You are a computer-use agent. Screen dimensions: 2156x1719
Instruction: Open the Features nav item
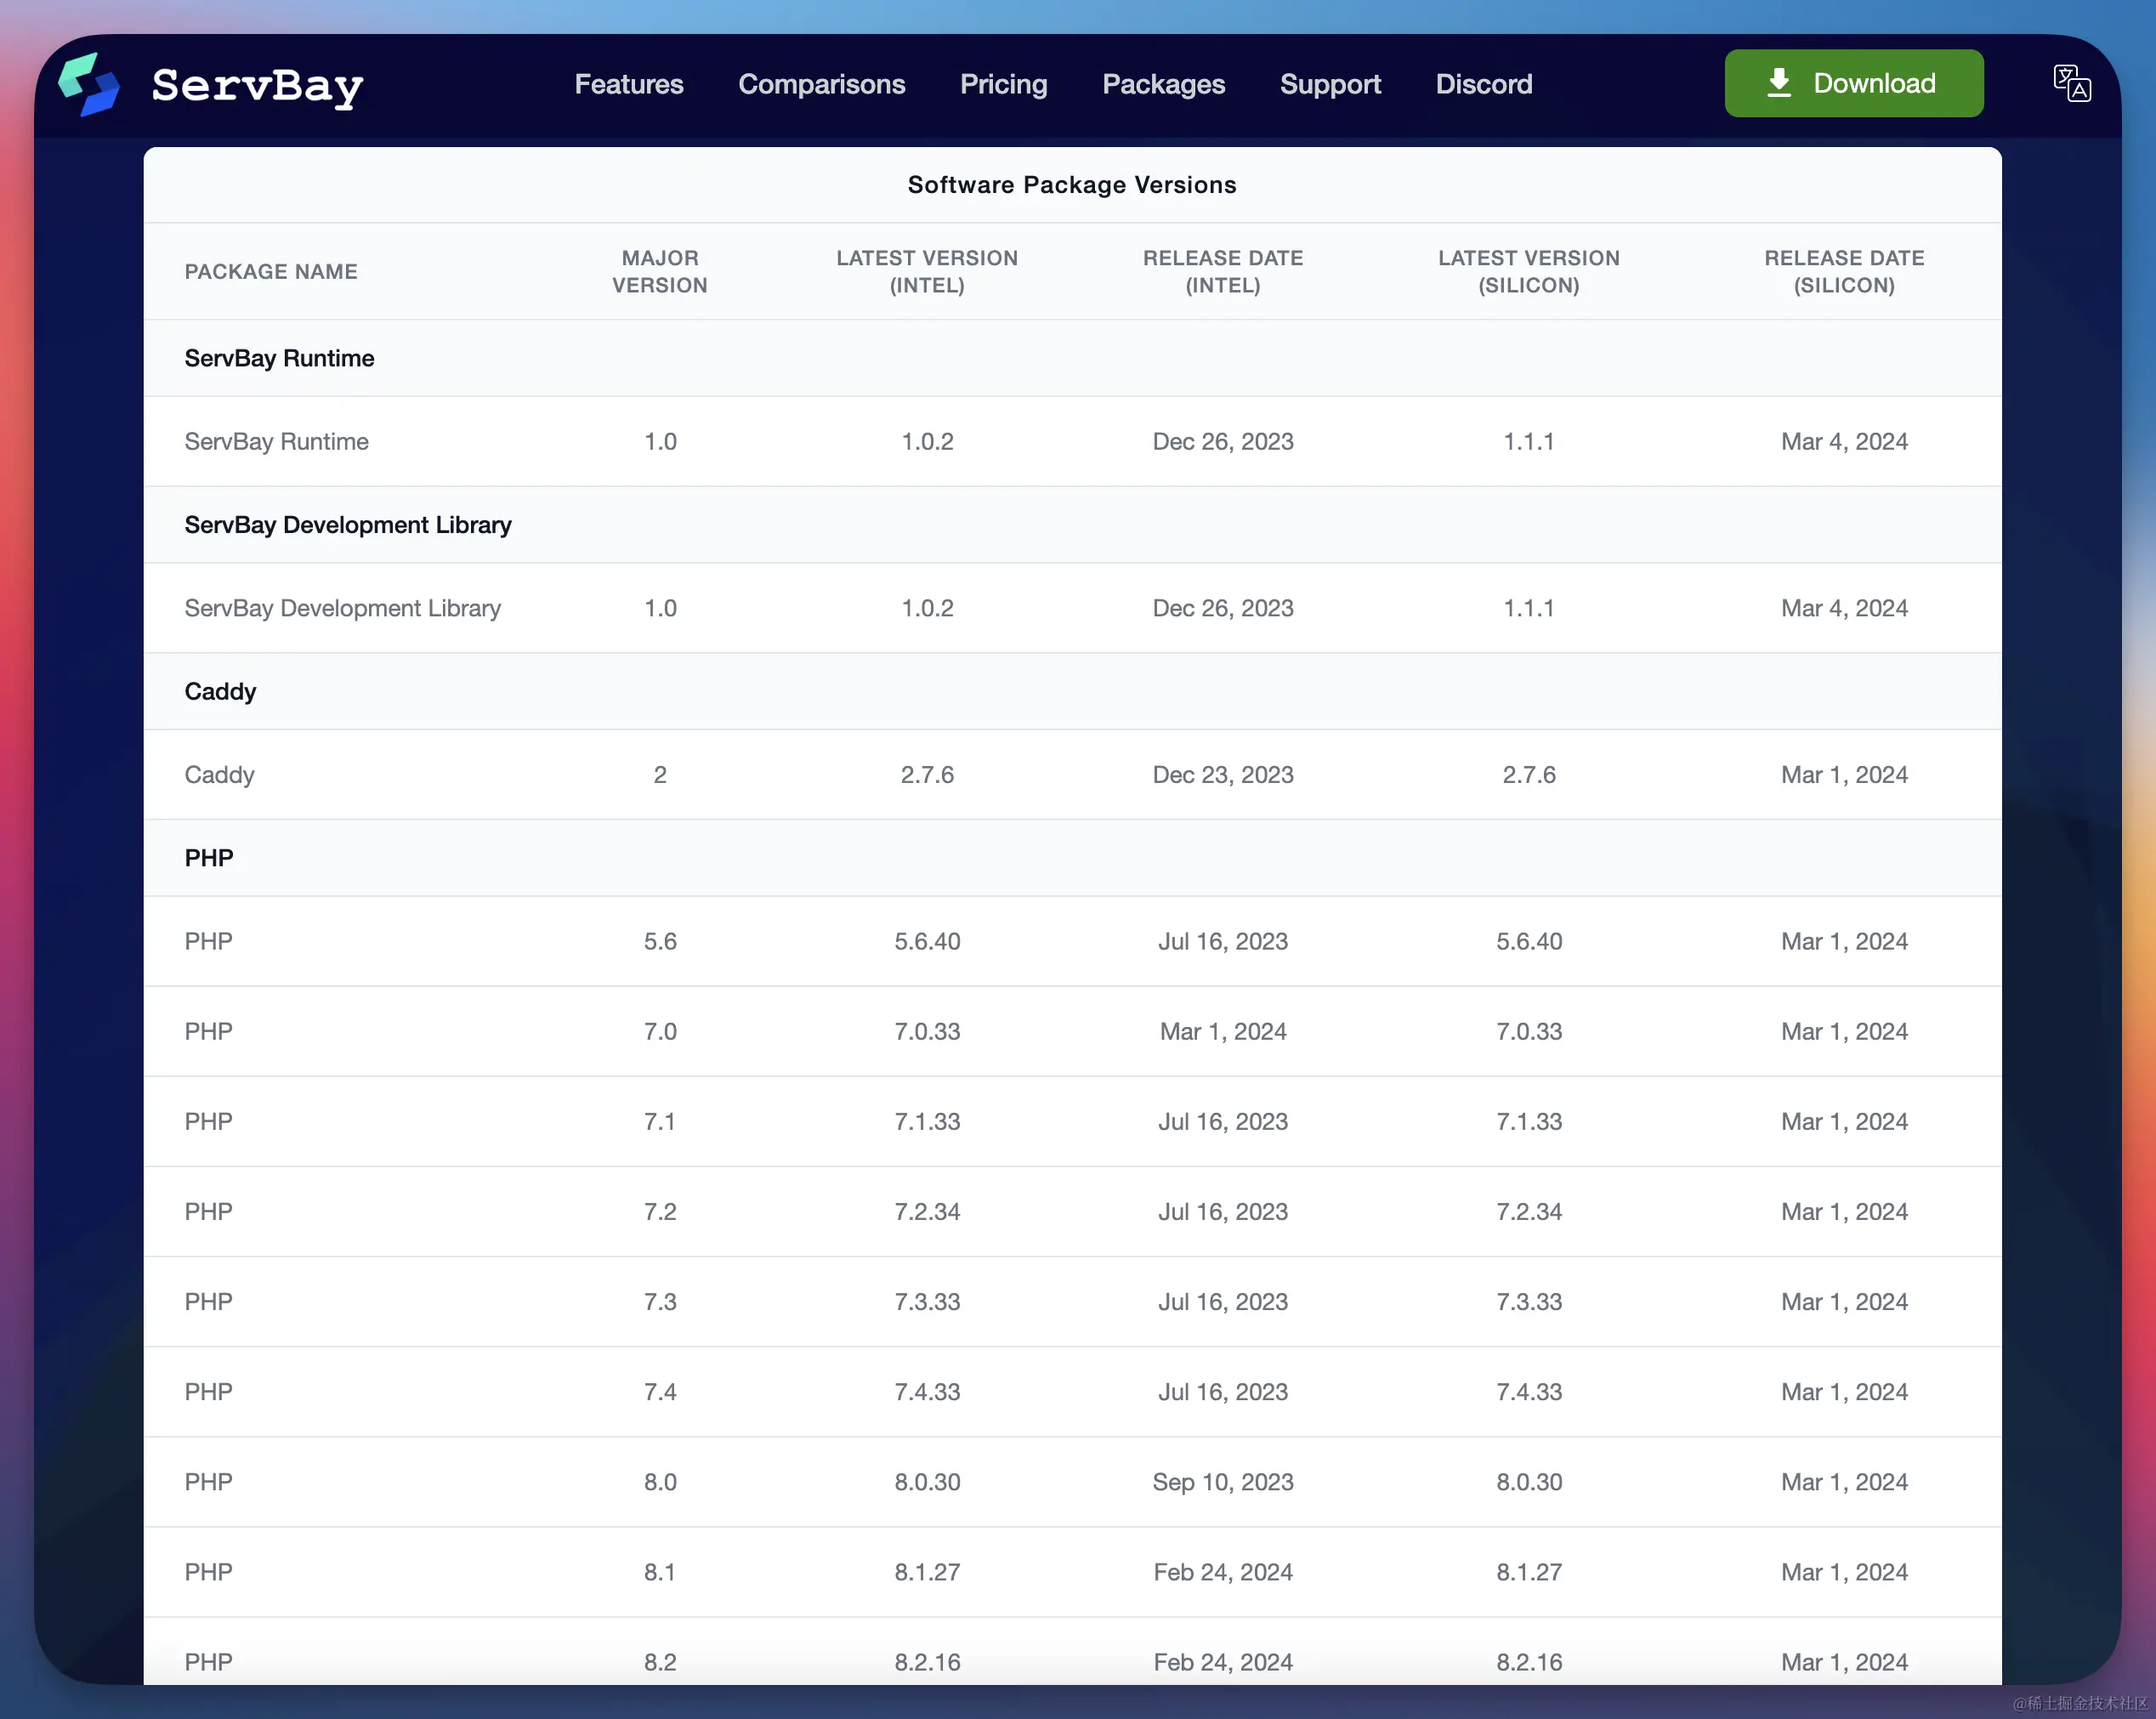pyautogui.click(x=629, y=84)
